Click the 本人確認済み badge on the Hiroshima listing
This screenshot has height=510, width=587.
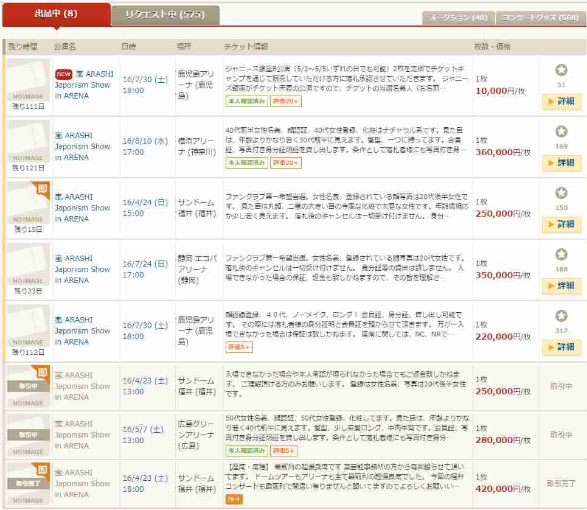[247, 450]
